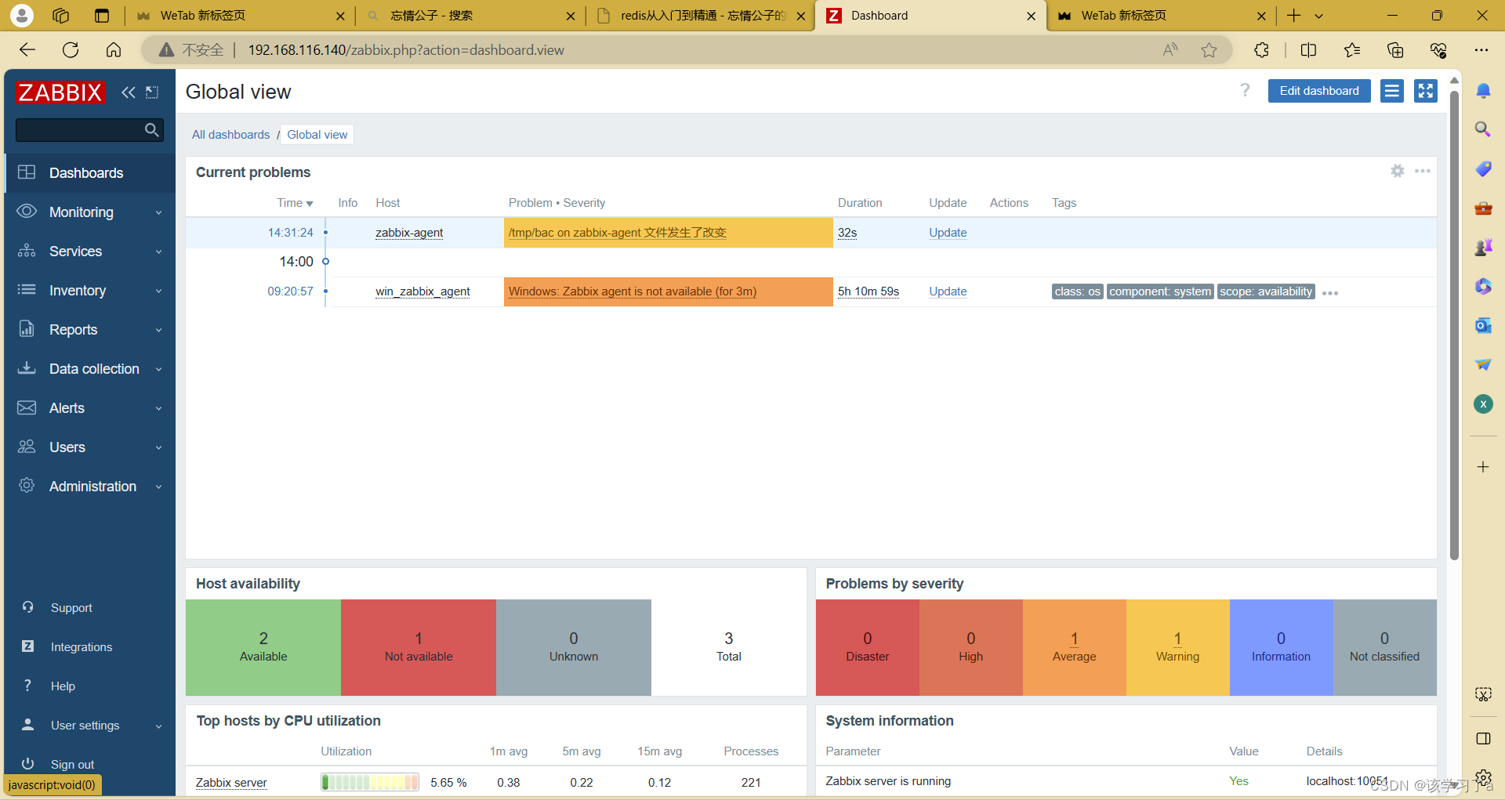This screenshot has width=1505, height=800.
Task: Open browser extensions puzzle icon
Action: 1261,50
